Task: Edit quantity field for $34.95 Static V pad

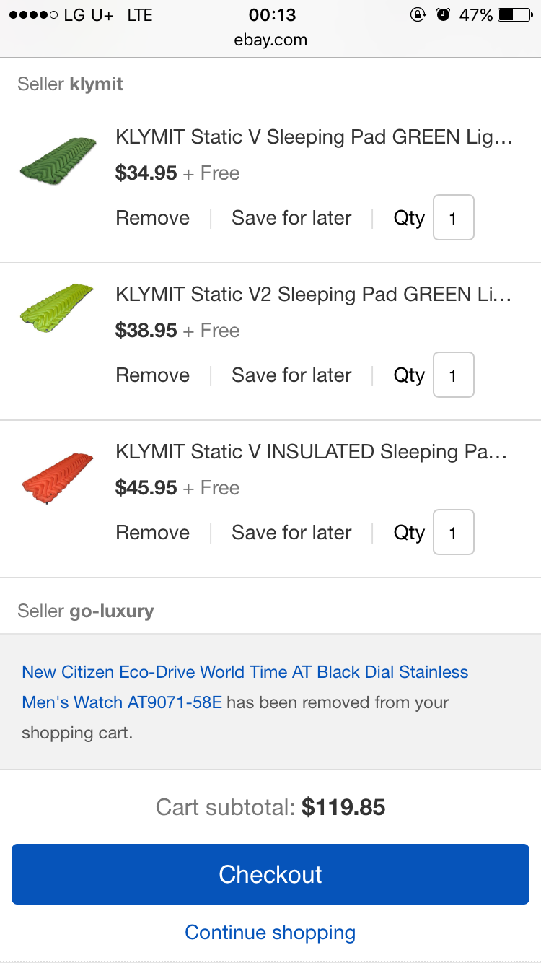Action: pyautogui.click(x=453, y=217)
